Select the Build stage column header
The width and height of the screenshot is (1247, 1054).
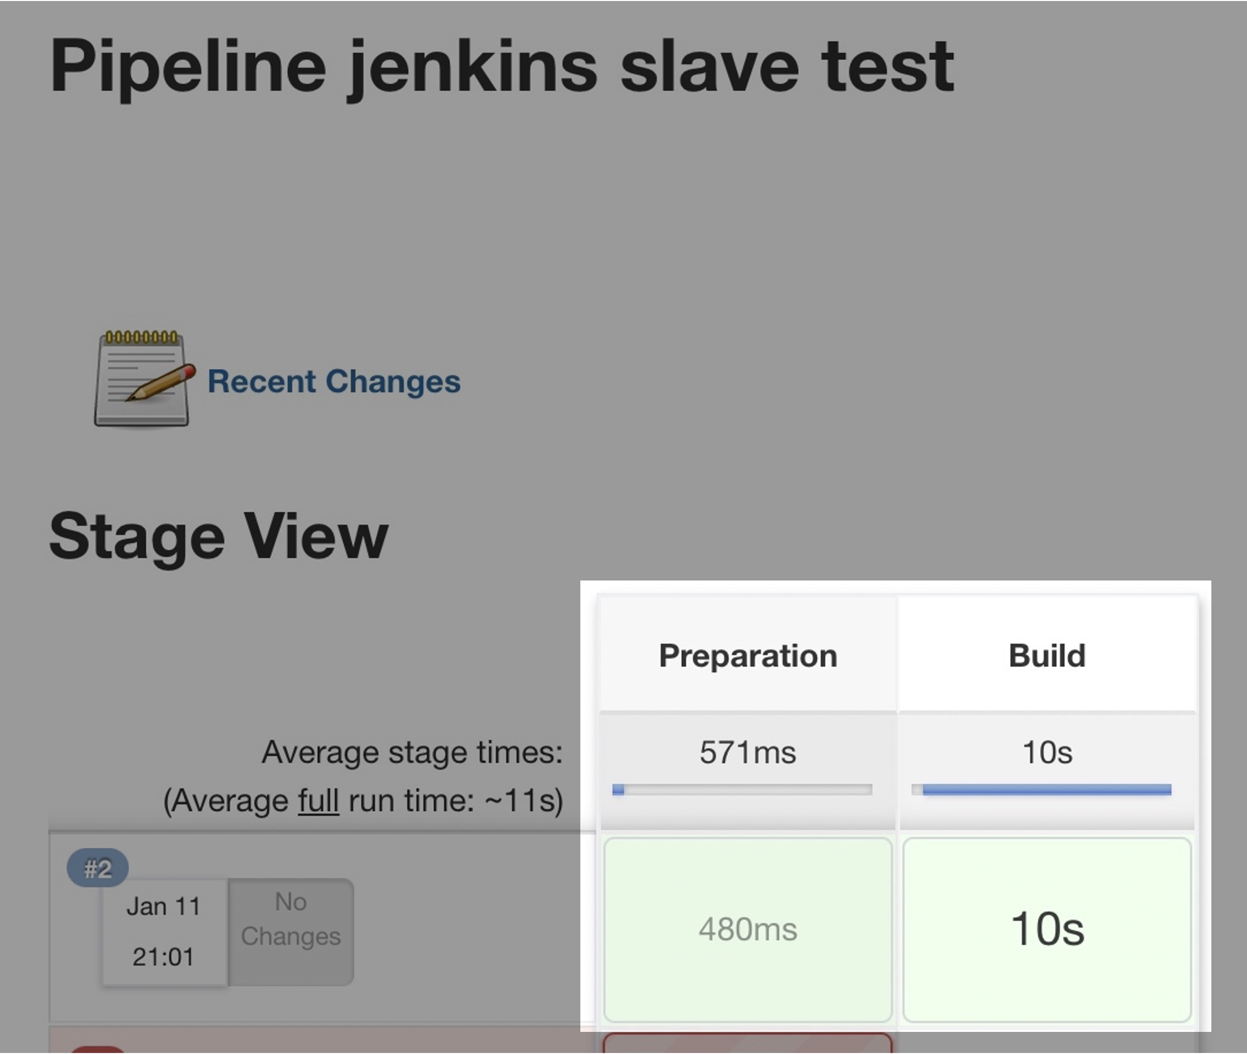pos(1047,655)
